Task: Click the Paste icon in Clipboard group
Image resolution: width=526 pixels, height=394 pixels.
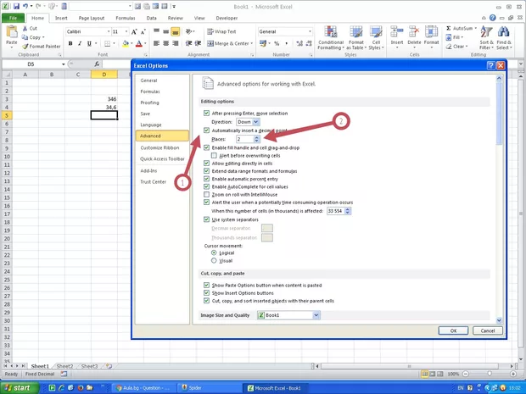Action: 12,35
